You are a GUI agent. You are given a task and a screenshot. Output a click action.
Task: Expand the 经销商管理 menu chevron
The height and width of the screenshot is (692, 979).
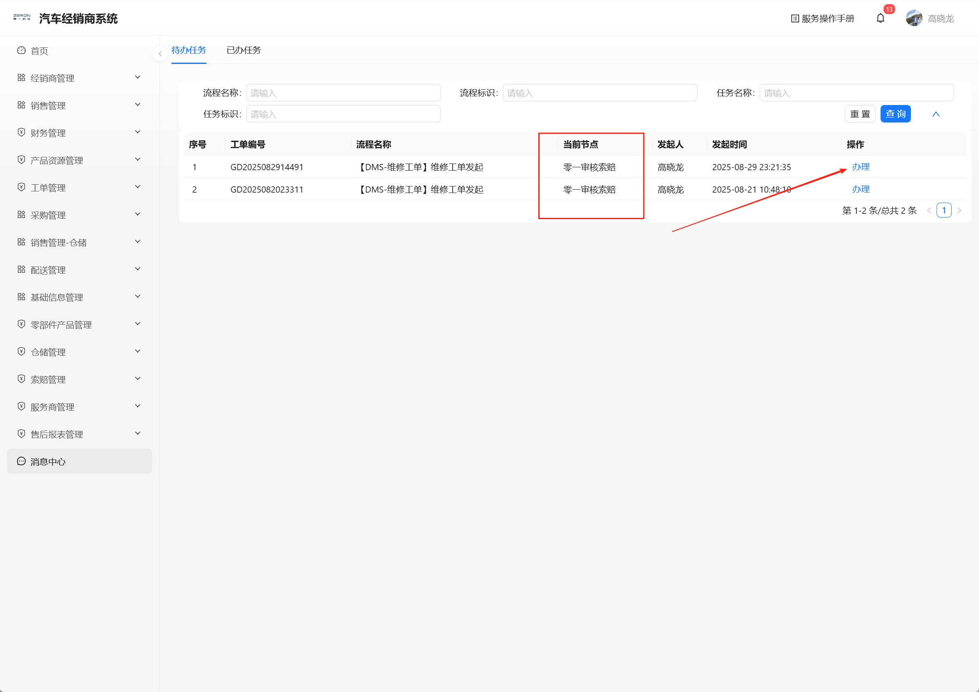(138, 77)
